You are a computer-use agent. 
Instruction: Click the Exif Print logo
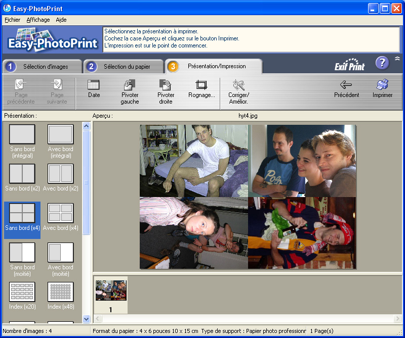coord(349,65)
